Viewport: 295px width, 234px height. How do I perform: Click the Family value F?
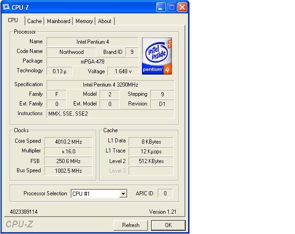coord(57,94)
